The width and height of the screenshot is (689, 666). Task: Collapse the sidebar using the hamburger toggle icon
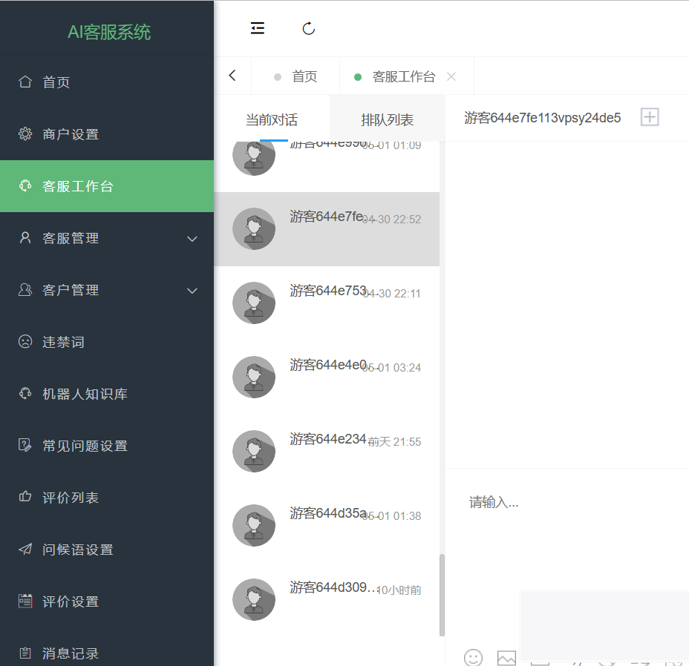(x=257, y=28)
